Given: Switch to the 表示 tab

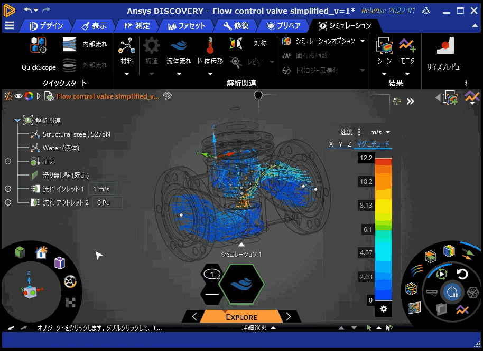Looking at the screenshot, I should 94,26.
